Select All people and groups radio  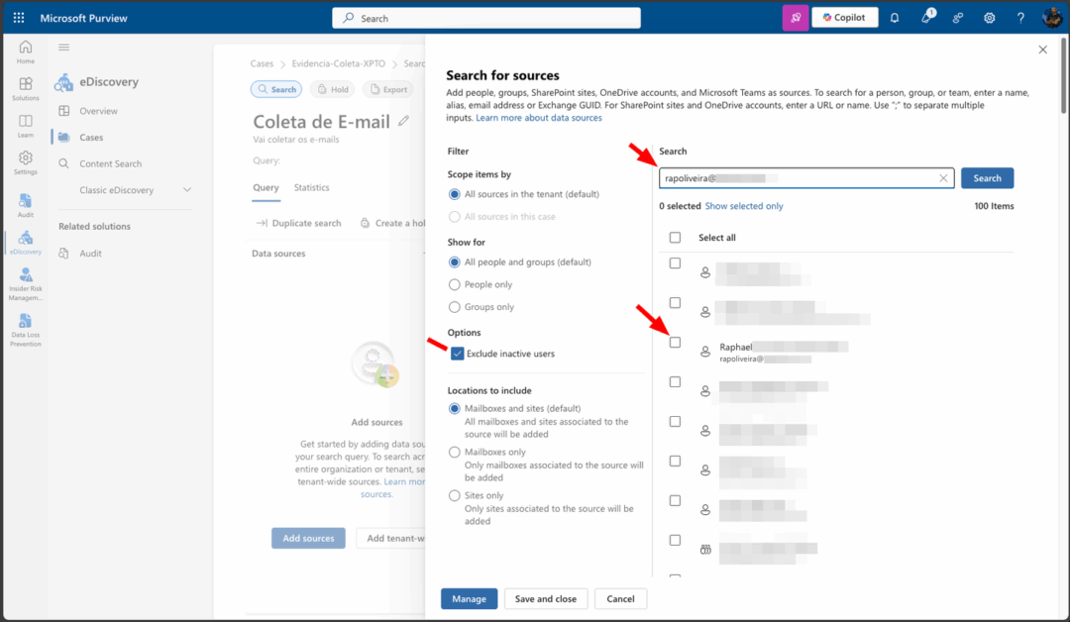455,261
